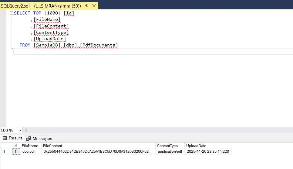Image resolution: width=293 pixels, height=169 pixels.
Task: Select the Id column header
Action: point(16,145)
